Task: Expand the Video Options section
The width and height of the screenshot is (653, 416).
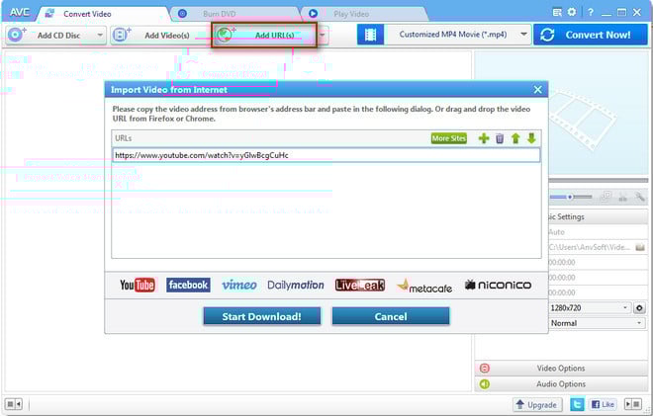Action: coord(561,369)
